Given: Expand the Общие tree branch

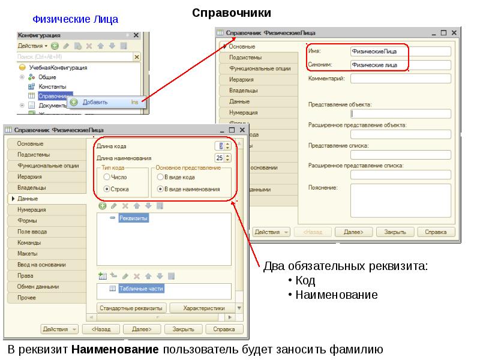Looking at the screenshot, I should [22, 77].
